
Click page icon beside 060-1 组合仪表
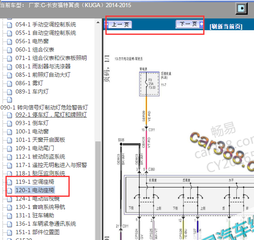coord(10,50)
